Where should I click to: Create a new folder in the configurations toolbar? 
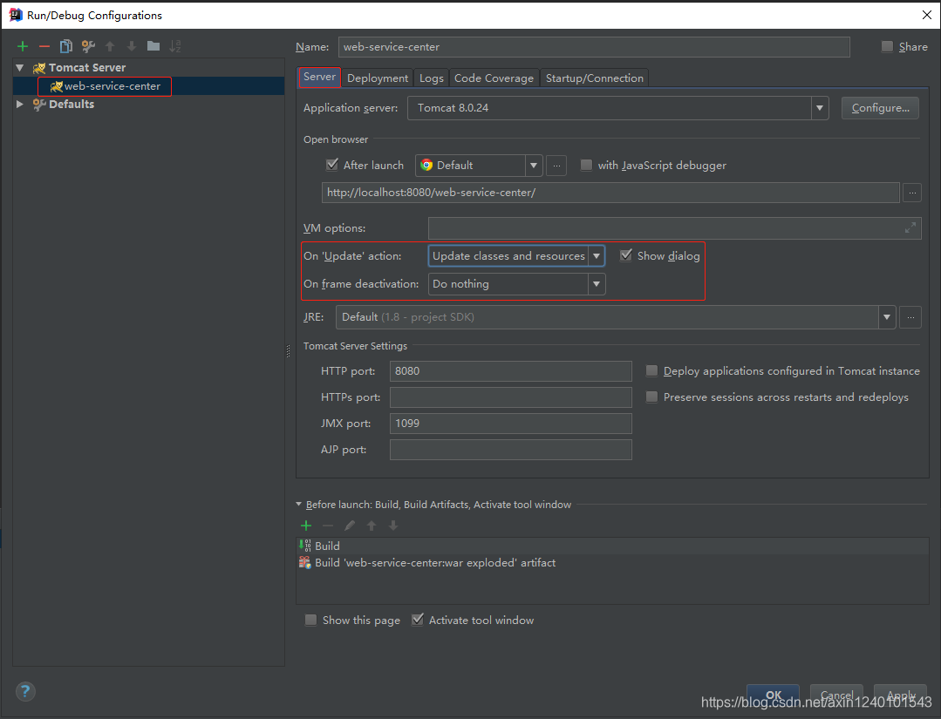pyautogui.click(x=153, y=46)
